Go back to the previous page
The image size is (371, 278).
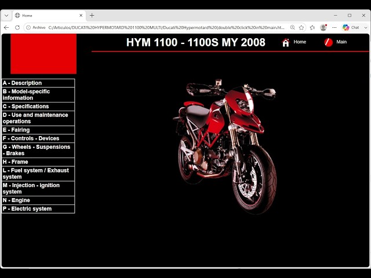point(6,27)
